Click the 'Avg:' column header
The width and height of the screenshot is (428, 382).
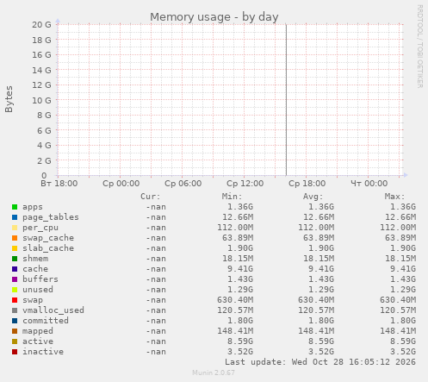pyautogui.click(x=313, y=197)
